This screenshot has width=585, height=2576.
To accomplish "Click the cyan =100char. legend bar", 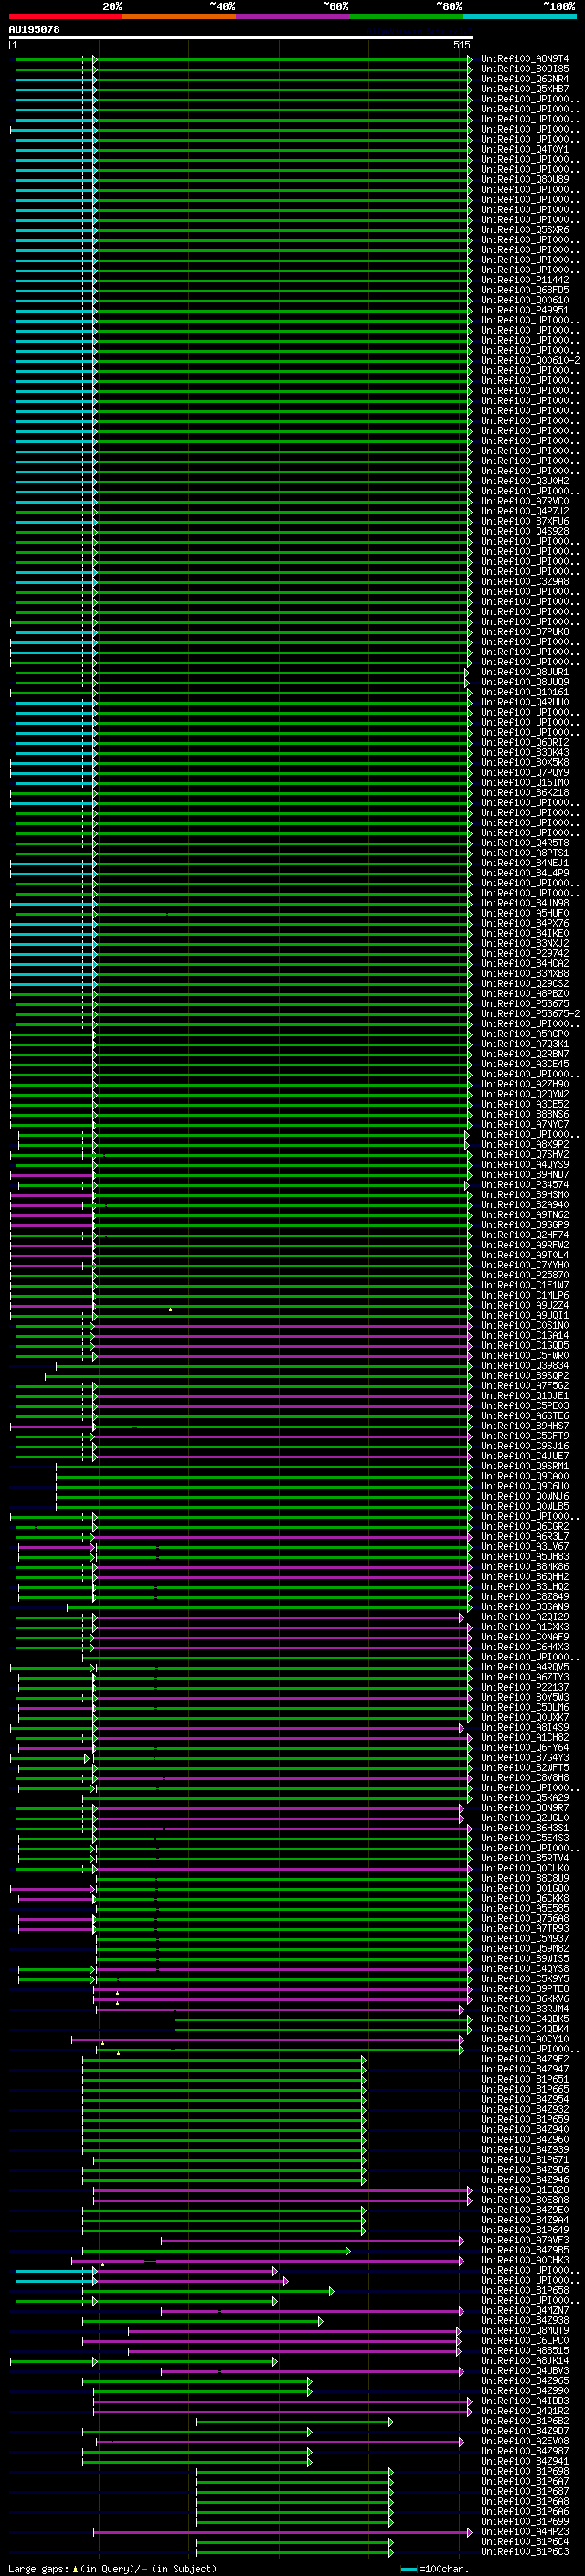I will point(409,2569).
